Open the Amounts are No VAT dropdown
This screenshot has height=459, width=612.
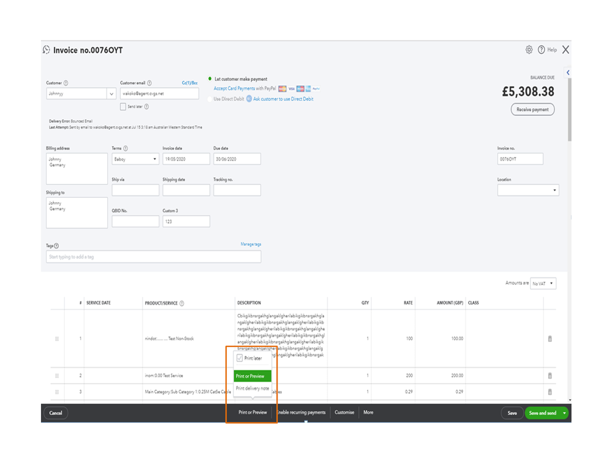coord(543,283)
